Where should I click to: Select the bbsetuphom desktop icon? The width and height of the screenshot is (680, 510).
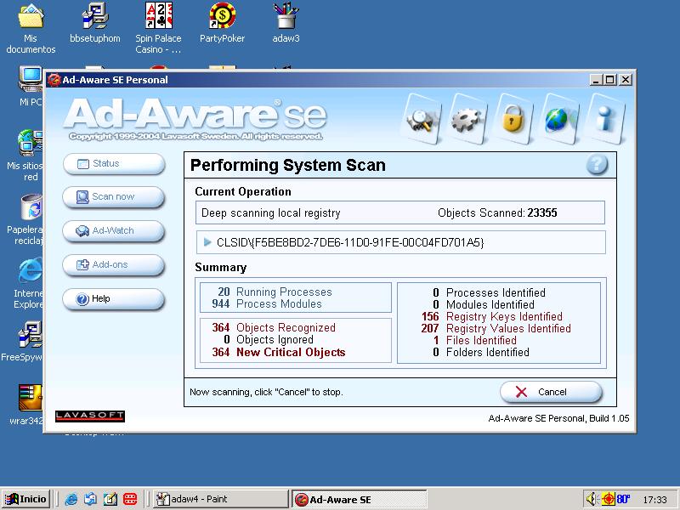point(95,24)
